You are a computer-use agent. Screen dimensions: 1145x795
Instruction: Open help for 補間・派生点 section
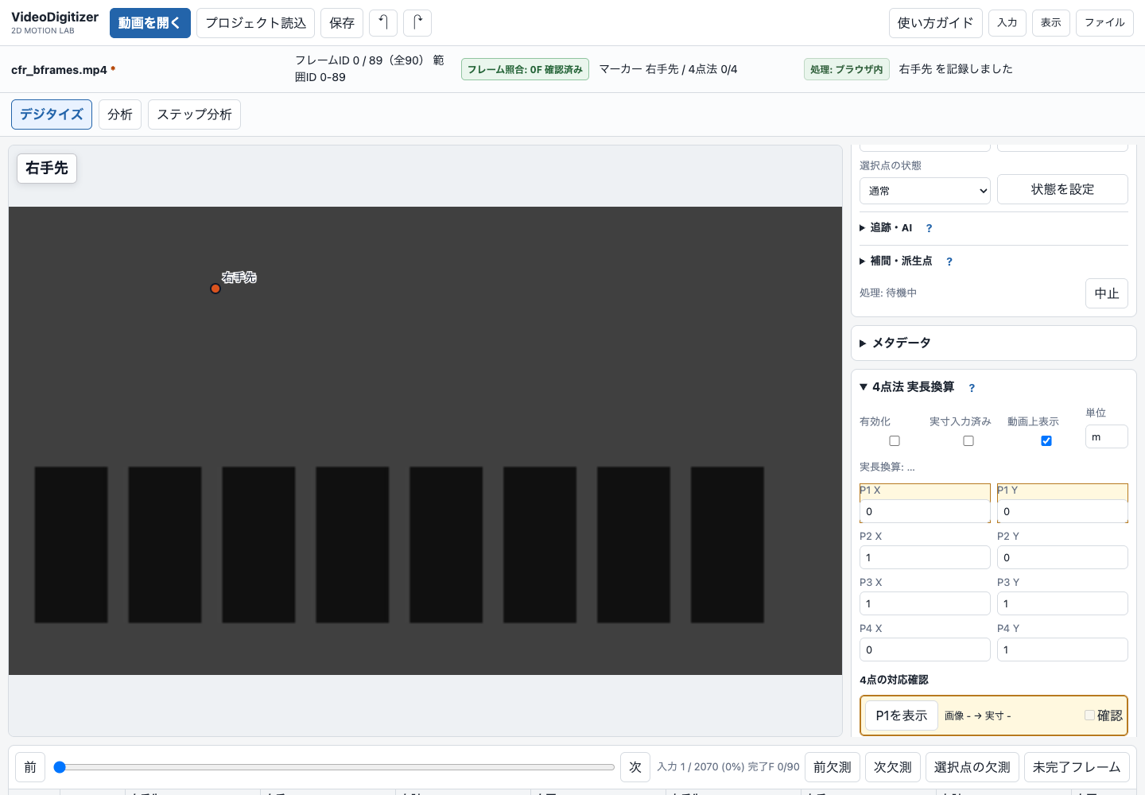click(949, 262)
